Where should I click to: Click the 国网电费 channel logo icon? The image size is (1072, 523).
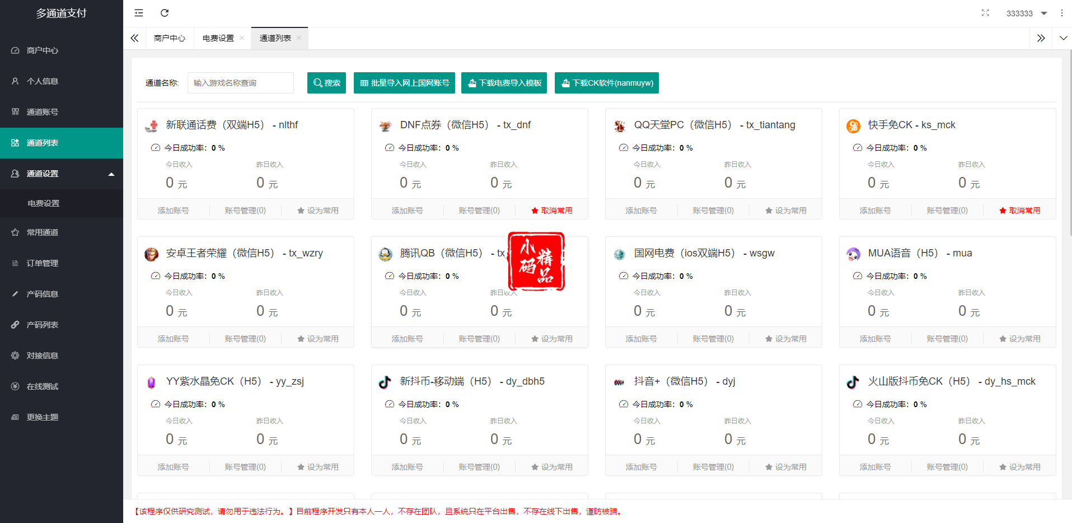(x=619, y=254)
